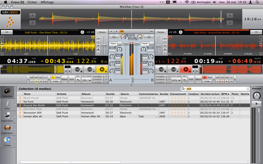Image resolution: width=263 pixels, height=164 pixels.
Task: Toggle loop In on right deck
Action: pyautogui.click(x=204, y=77)
